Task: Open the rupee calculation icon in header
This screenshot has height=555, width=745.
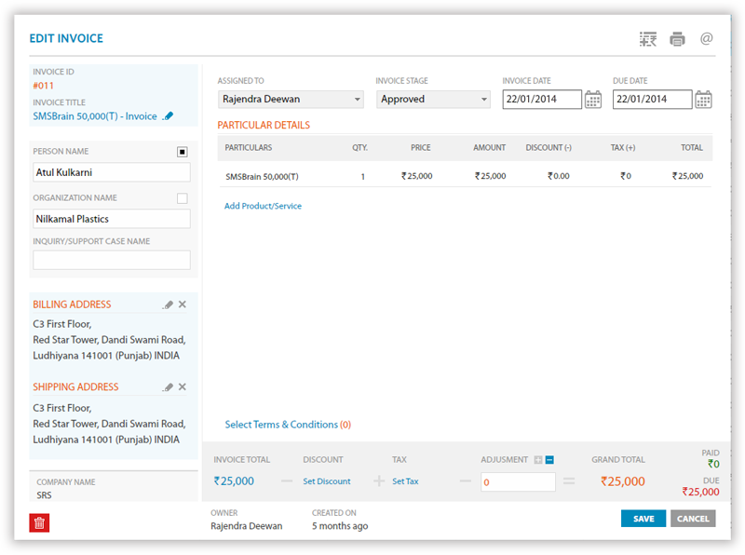Action: (648, 39)
